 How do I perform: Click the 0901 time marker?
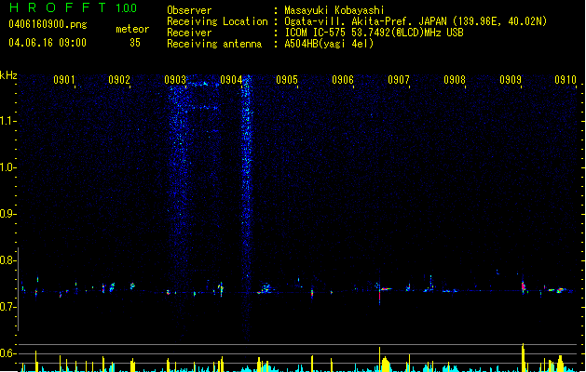point(64,80)
